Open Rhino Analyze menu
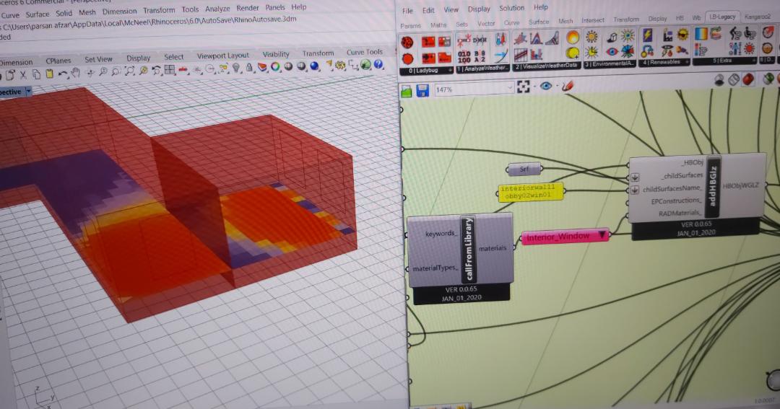 click(x=217, y=9)
